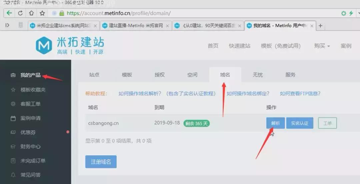
Task: Open 常见问答 in the sidebar
Action: point(30,175)
